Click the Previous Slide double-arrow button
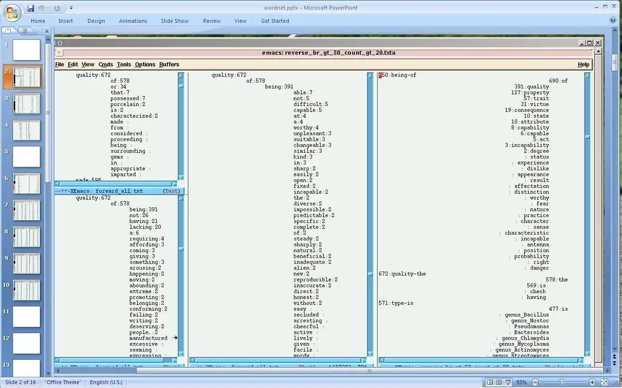This screenshot has width=622, height=388. pyautogui.click(x=615, y=356)
